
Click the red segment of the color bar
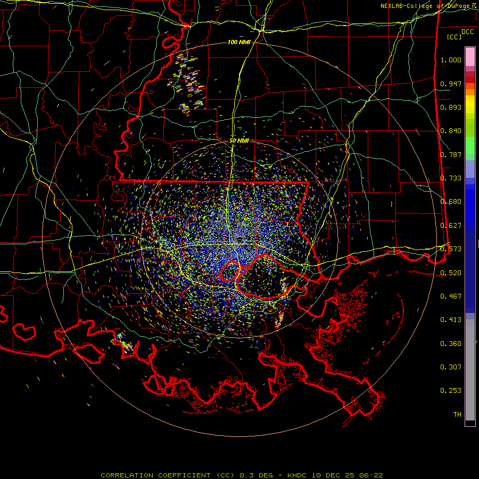[470, 80]
